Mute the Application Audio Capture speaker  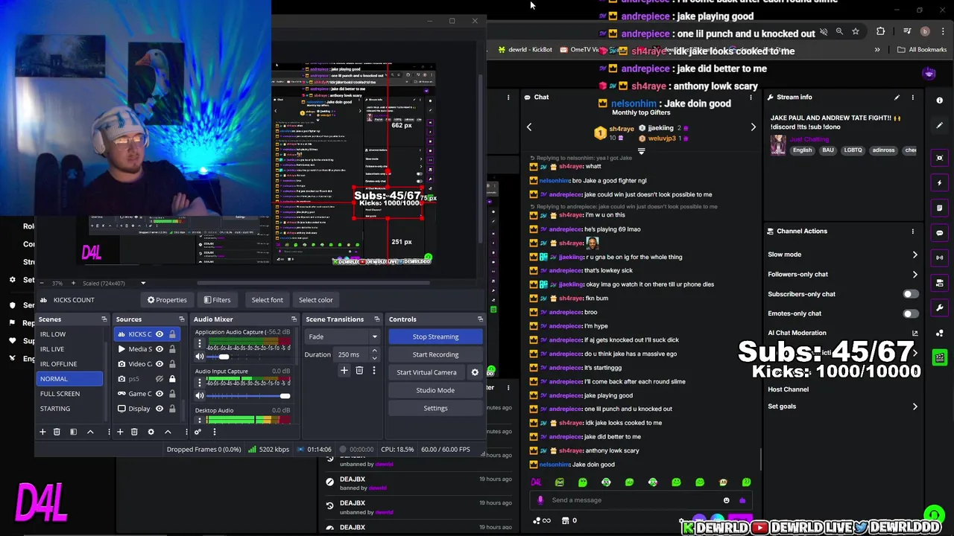pos(199,357)
